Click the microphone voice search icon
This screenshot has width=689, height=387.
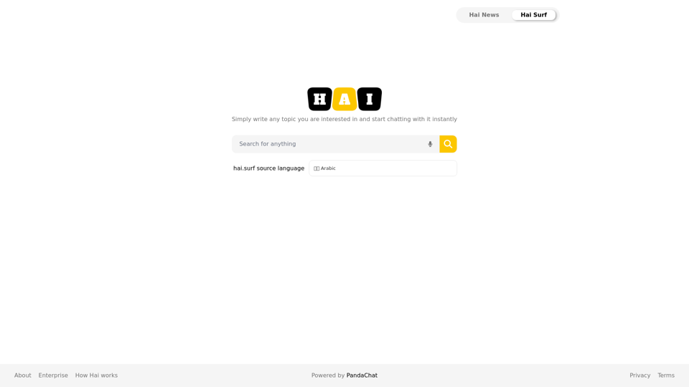click(x=430, y=144)
